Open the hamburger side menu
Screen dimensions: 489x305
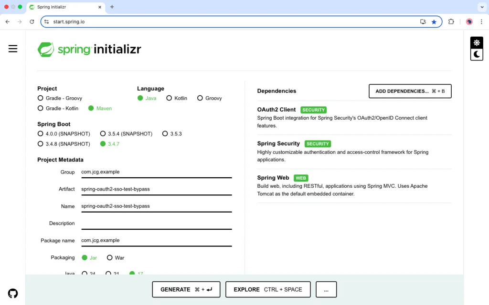click(x=13, y=49)
